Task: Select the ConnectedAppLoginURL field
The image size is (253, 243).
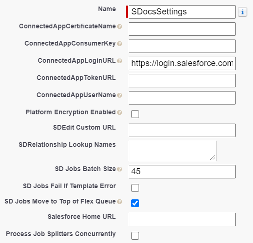Action: pyautogui.click(x=182, y=63)
